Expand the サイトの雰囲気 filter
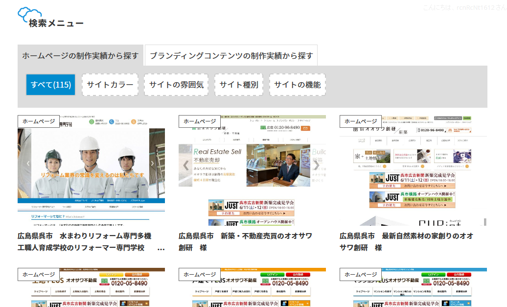Viewport: 507px width, 307px height. [176, 85]
